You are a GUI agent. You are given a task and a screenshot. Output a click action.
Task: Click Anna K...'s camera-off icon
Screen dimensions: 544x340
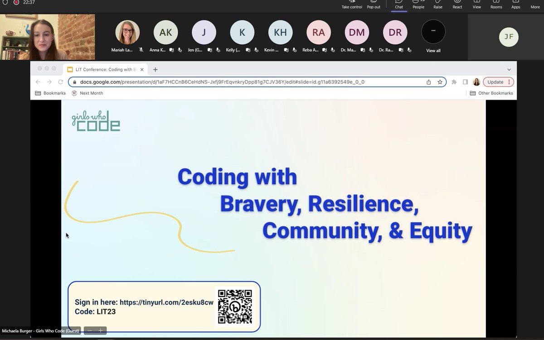pos(172,50)
